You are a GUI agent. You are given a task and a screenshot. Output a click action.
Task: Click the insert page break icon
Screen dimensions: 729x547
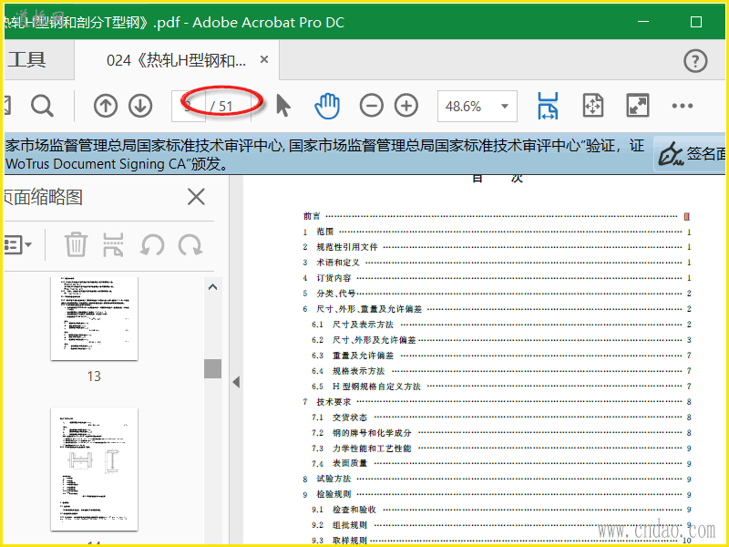[x=113, y=244]
